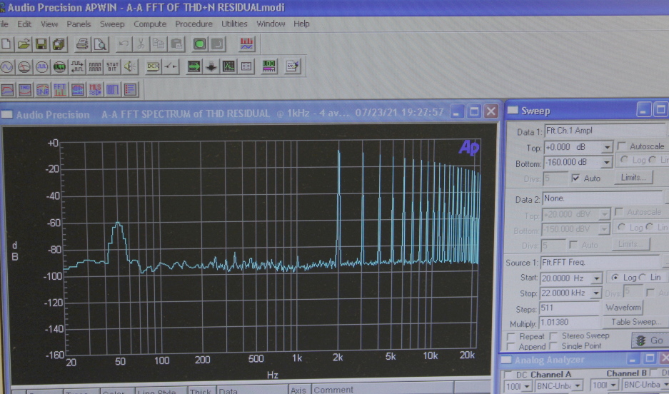Click the Waveform button
The image size is (669, 394).
(623, 308)
